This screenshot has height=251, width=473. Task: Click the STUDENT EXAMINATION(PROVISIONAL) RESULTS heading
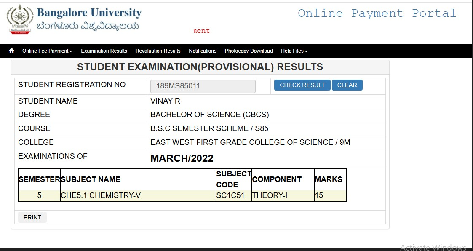(200, 67)
